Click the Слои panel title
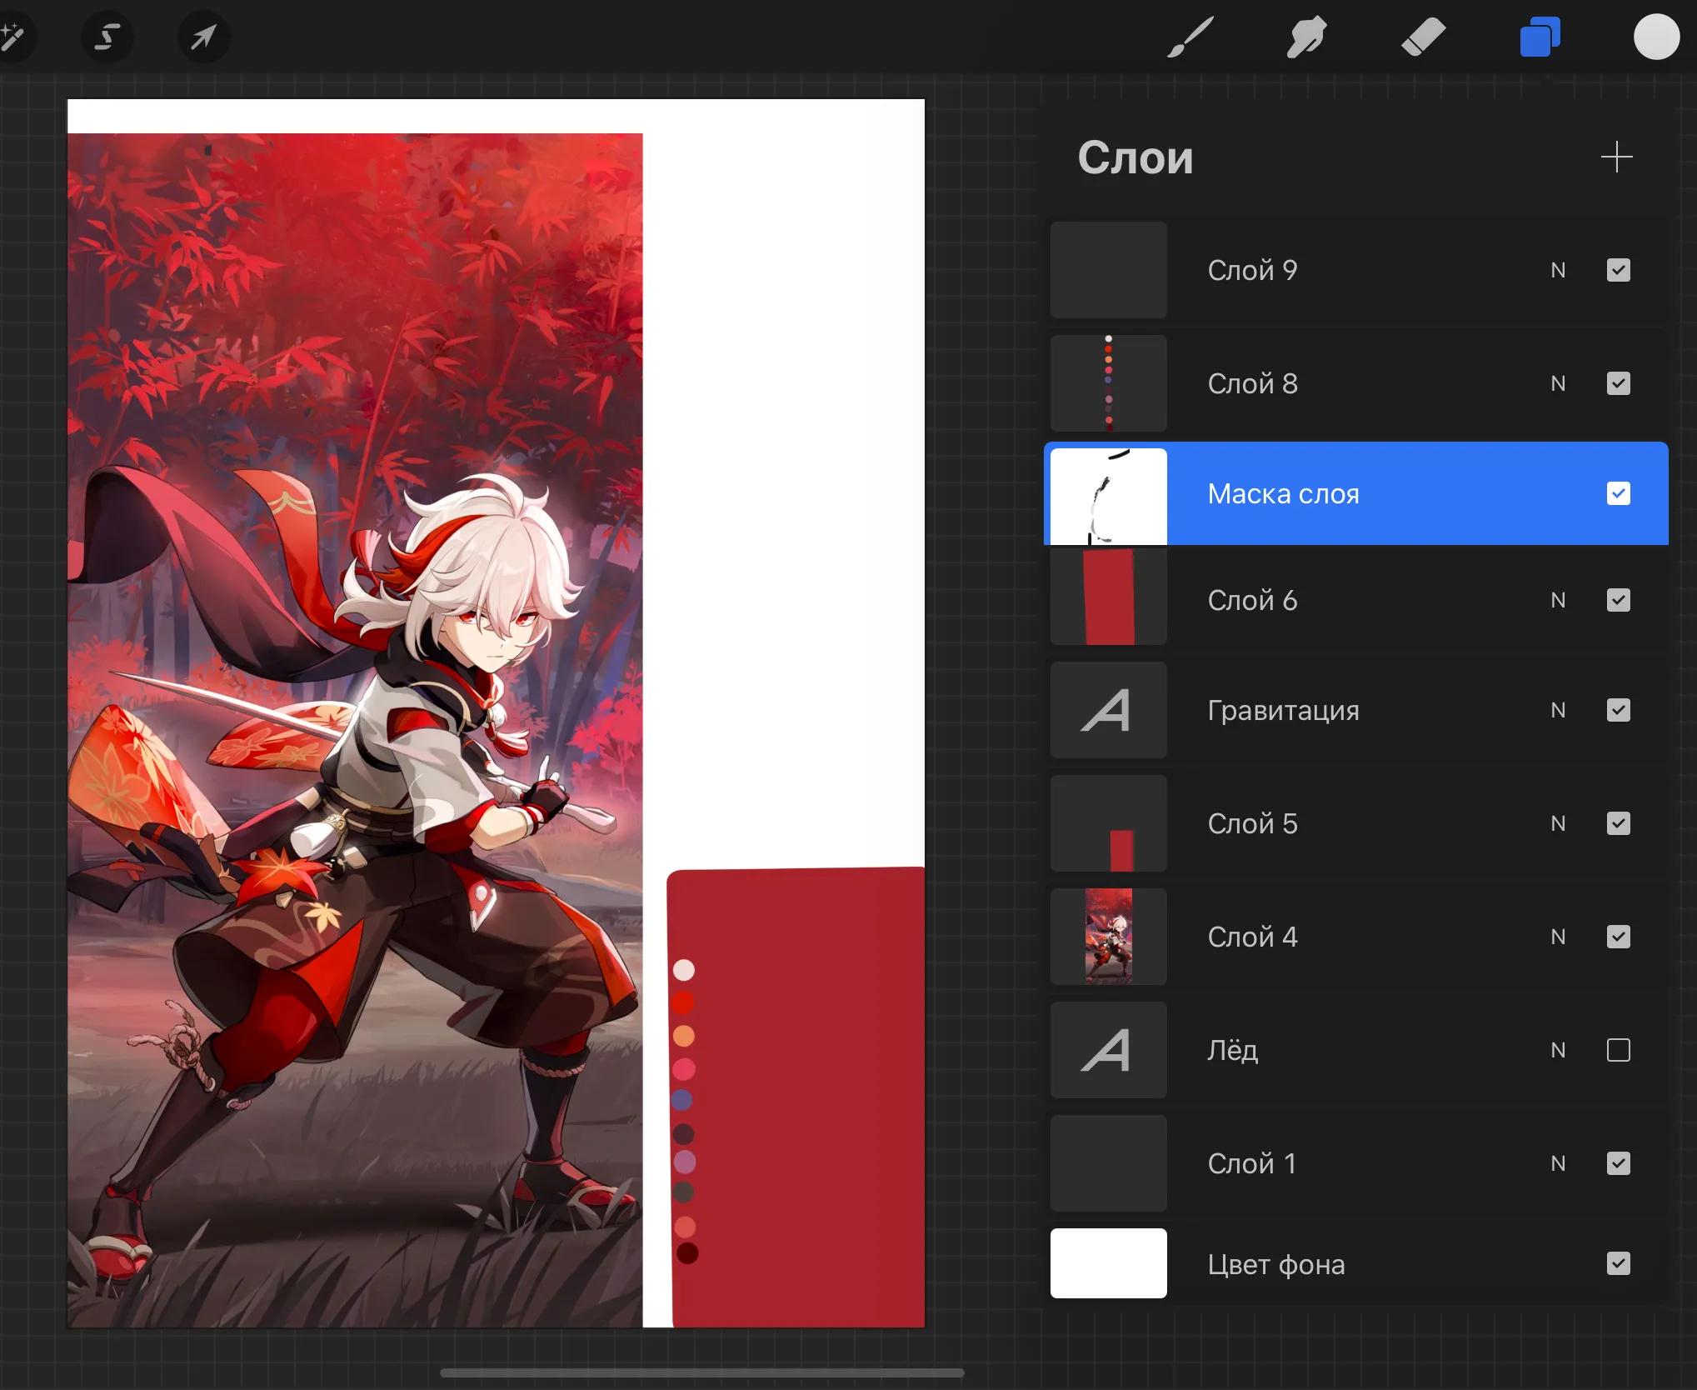This screenshot has width=1697, height=1390. pos(1135,157)
